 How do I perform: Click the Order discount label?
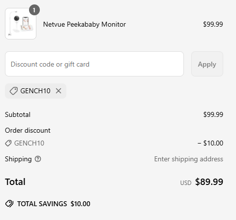(x=28, y=130)
